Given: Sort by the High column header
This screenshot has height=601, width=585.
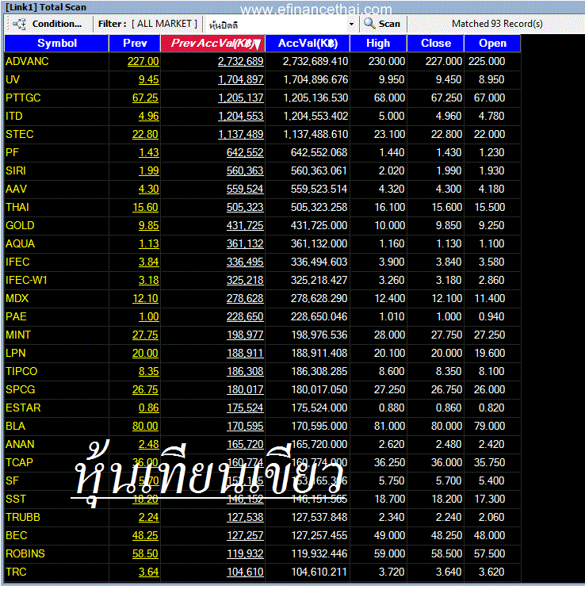Looking at the screenshot, I should tap(378, 44).
